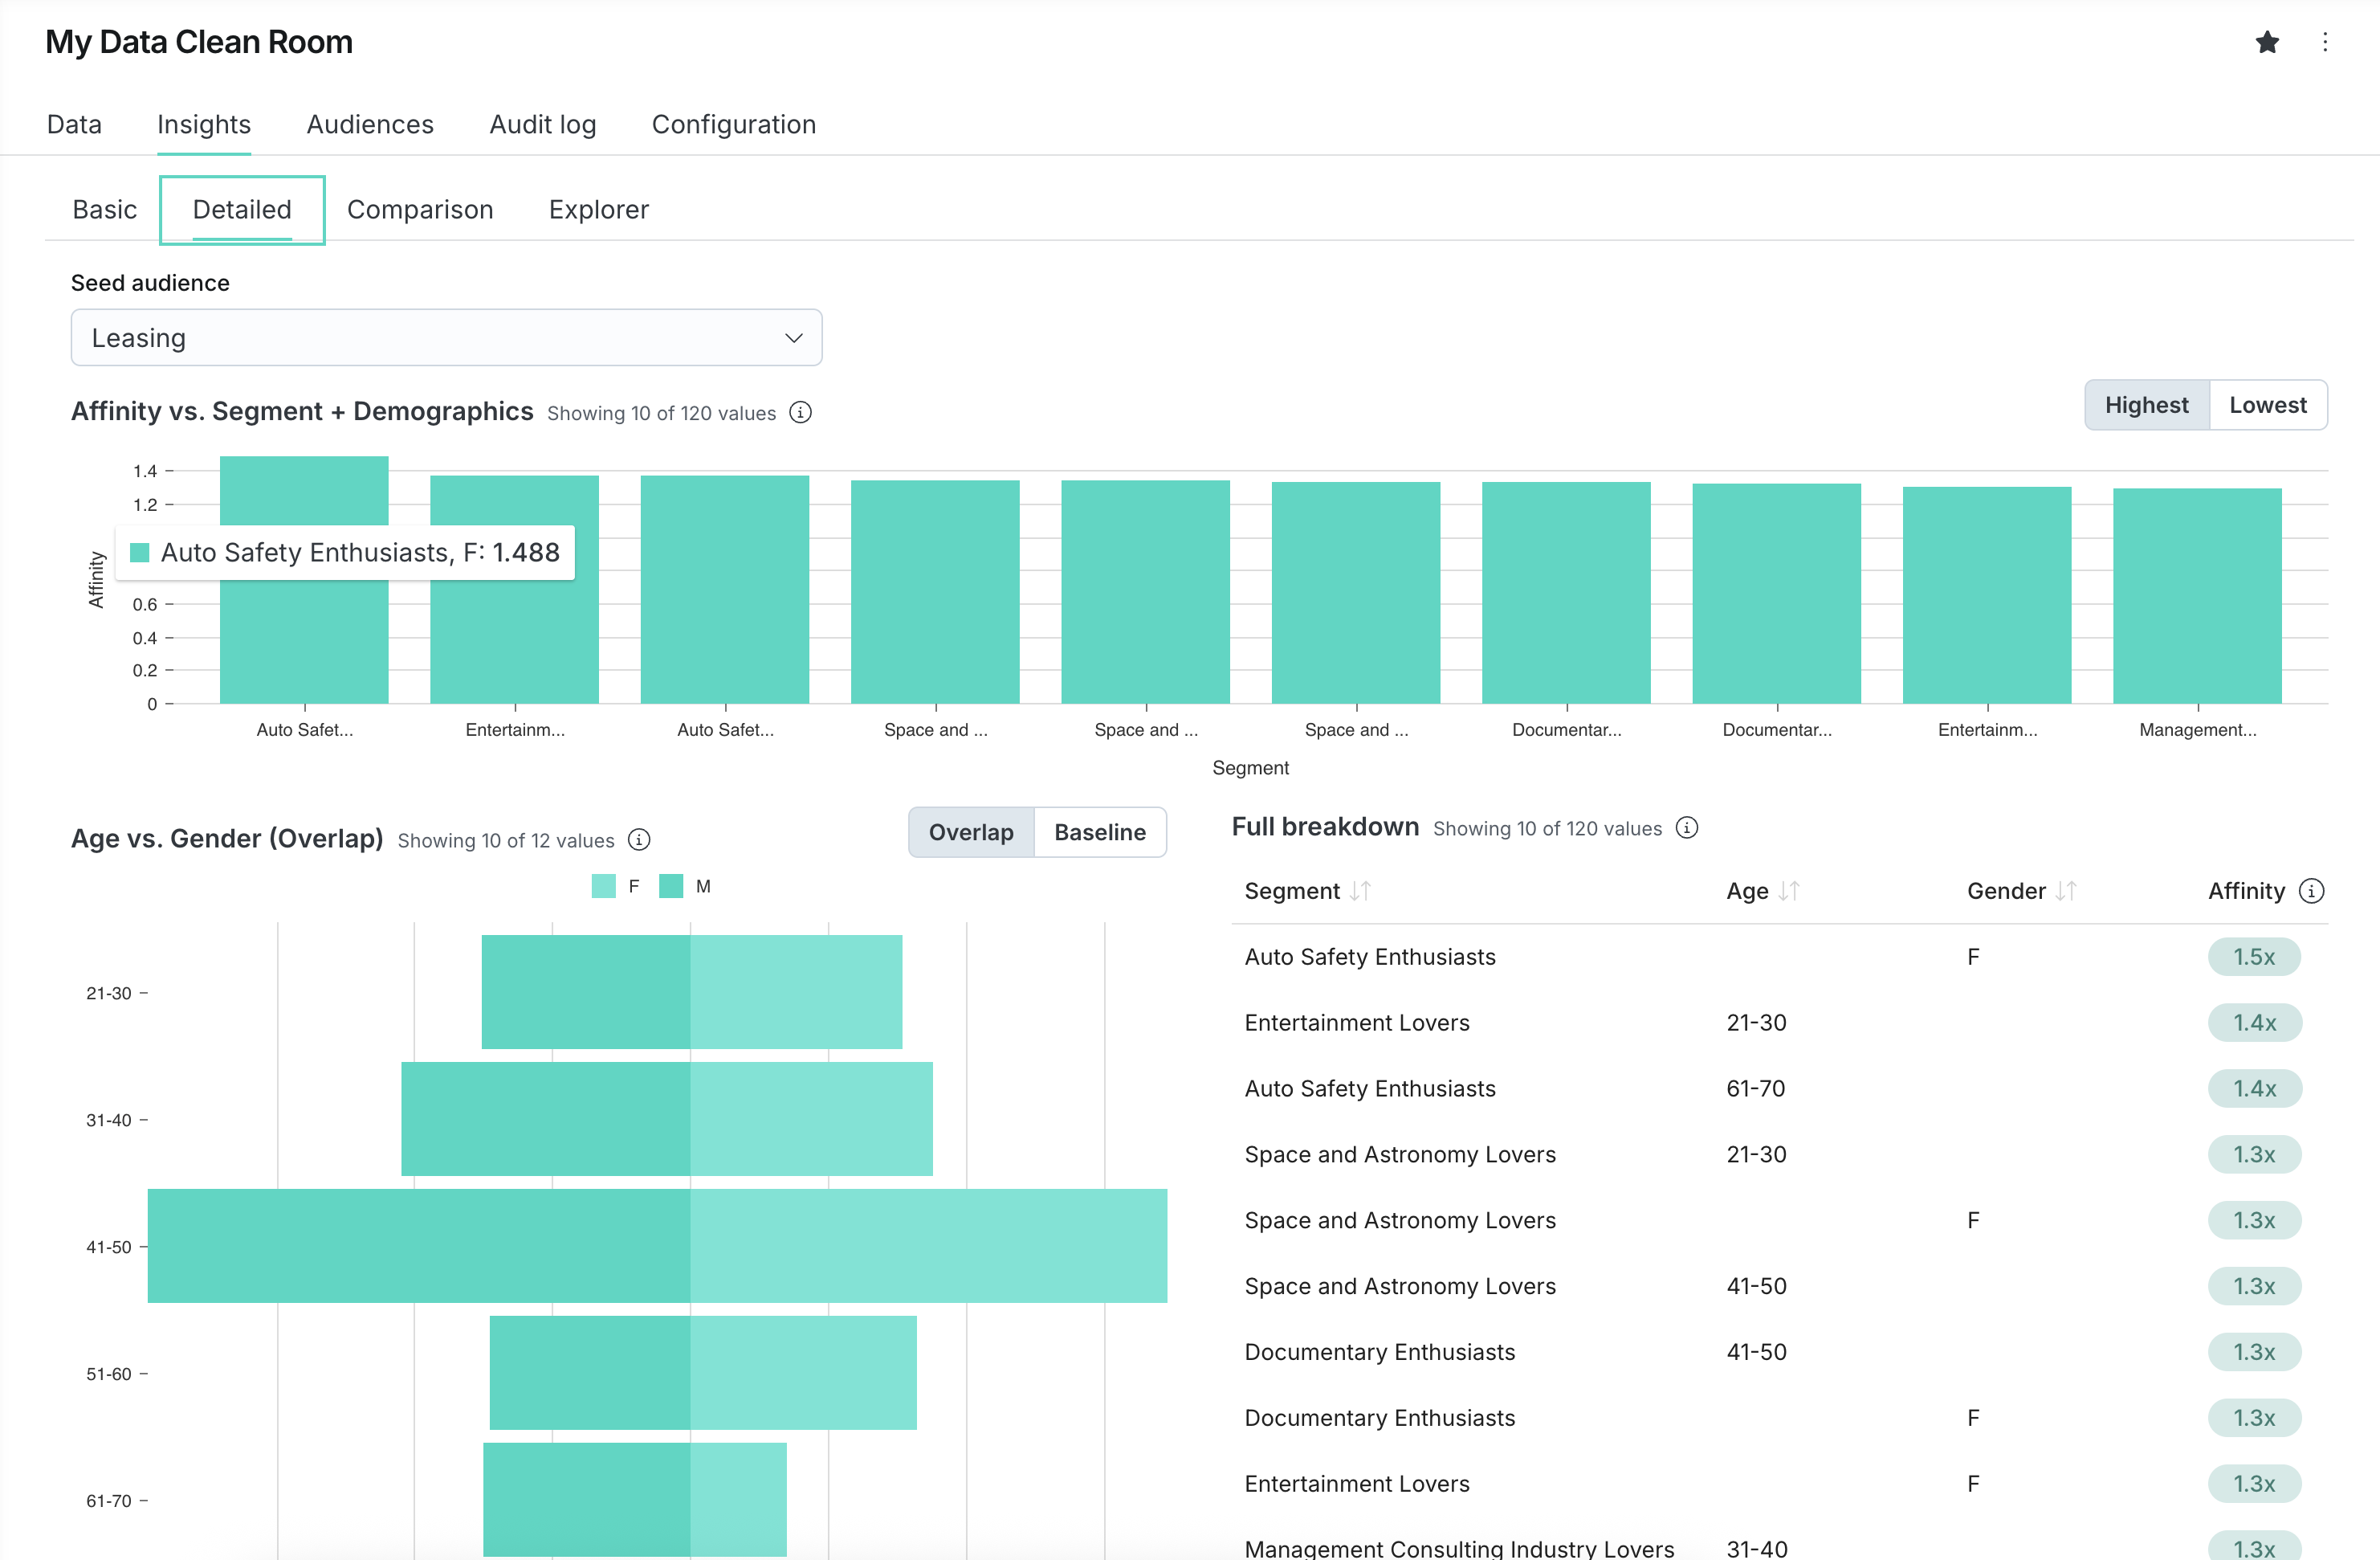
Task: Click the F legend color swatch
Action: coord(603,885)
